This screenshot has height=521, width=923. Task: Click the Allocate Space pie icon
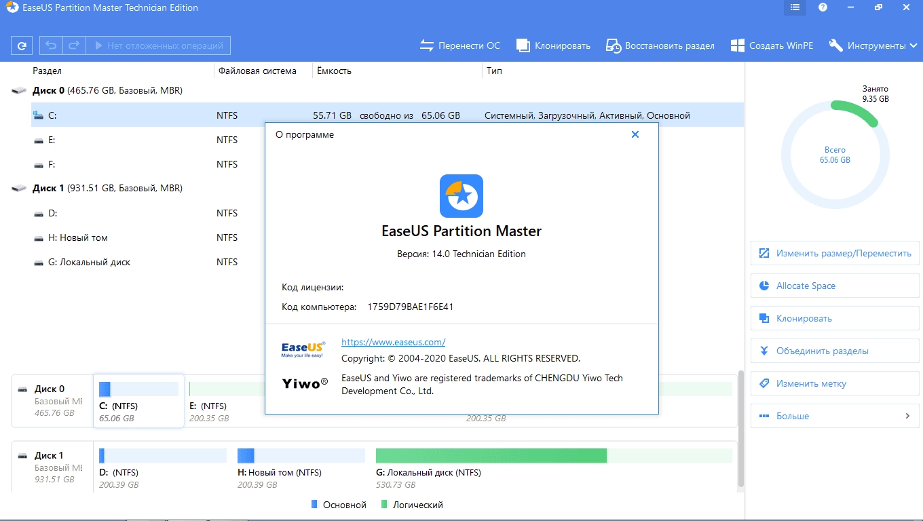coord(764,286)
